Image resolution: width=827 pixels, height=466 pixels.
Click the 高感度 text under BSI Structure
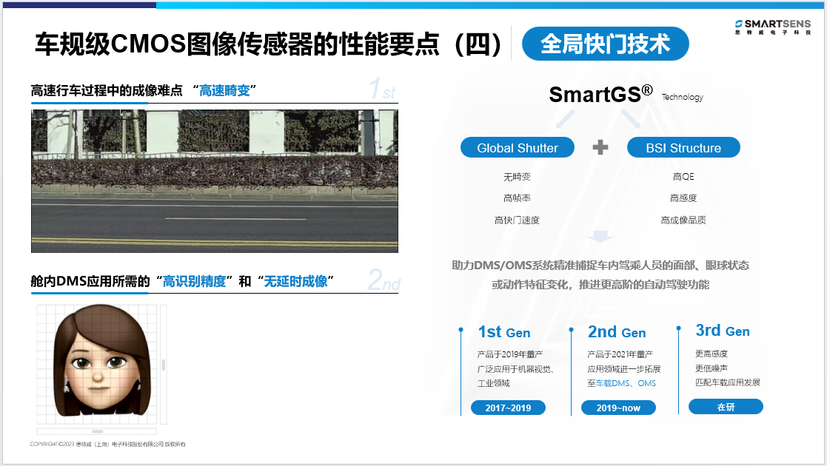pyautogui.click(x=683, y=198)
